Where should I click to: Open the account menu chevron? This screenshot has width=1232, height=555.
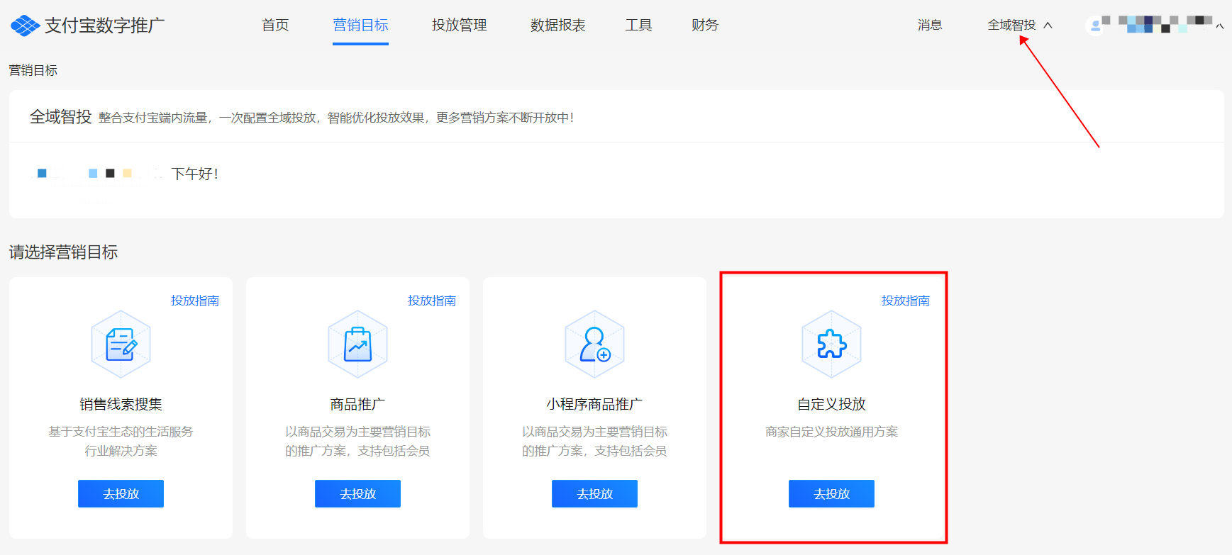click(x=1220, y=27)
